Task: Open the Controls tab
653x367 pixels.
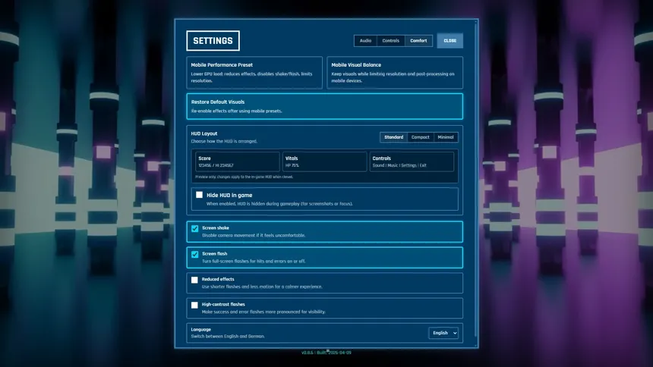Action: coord(390,41)
